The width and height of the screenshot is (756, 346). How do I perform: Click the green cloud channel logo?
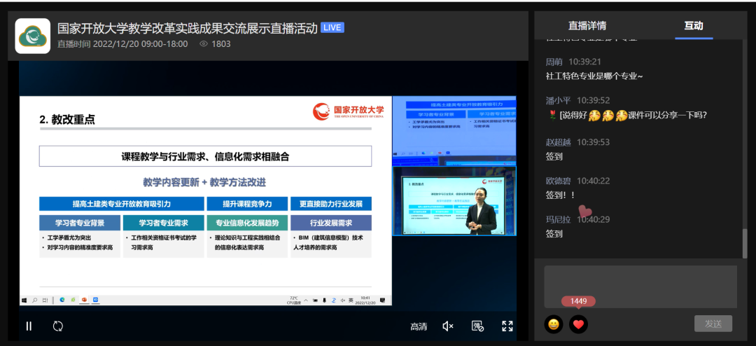click(33, 36)
